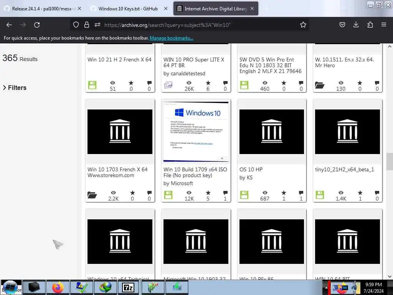This screenshot has height=295, width=393.
Task: Bookmark this page with the star icon
Action: 303,25
